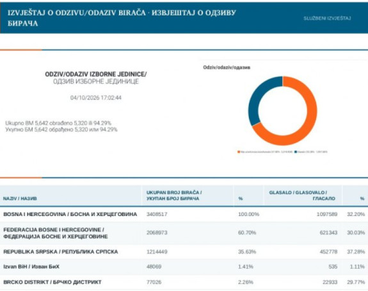
Task: Click turnout 1.11% cell
Action: tap(357, 267)
